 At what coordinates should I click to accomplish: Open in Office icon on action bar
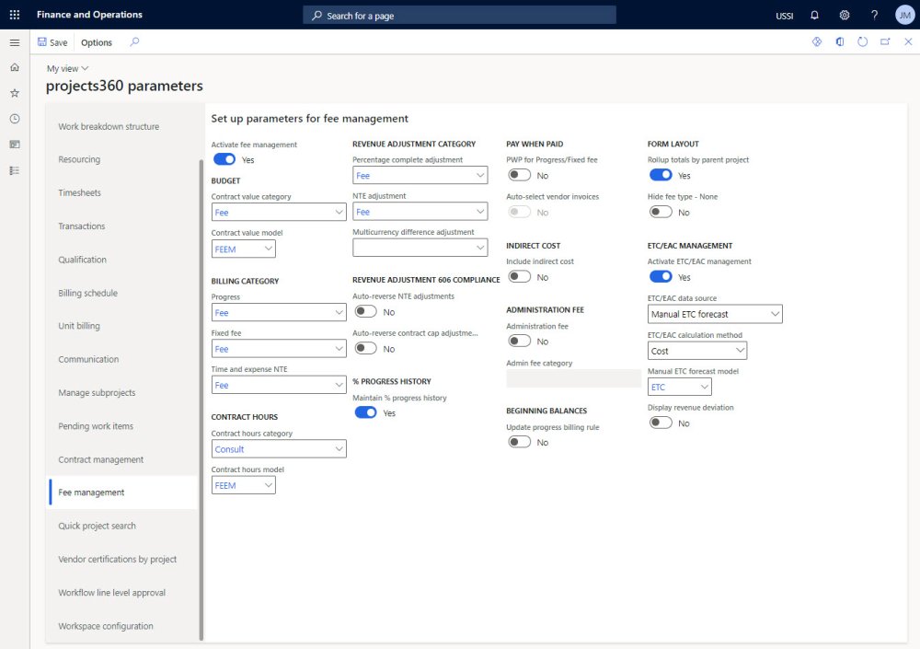tap(840, 41)
